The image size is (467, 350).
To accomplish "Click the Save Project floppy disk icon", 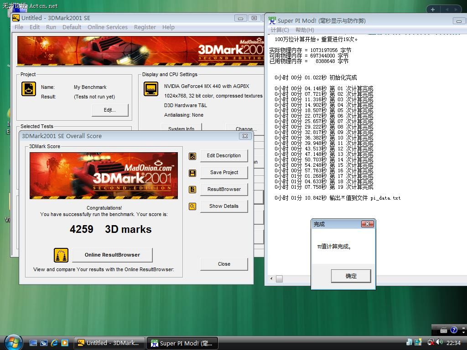I will pyautogui.click(x=192, y=173).
